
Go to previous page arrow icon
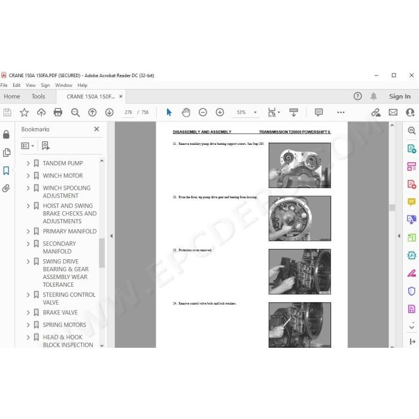(92, 113)
